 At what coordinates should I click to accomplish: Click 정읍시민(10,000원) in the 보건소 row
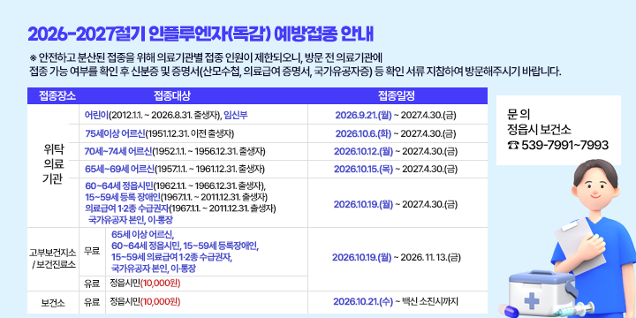pyautogui.click(x=145, y=302)
